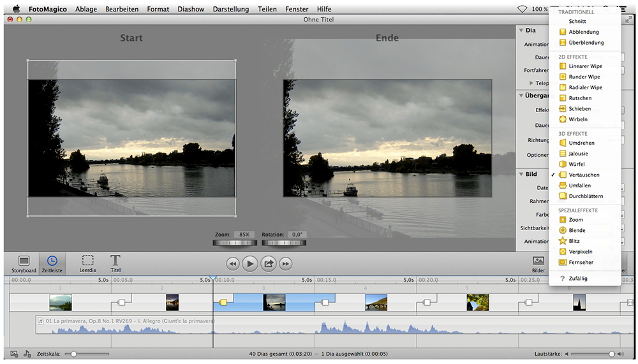The height and width of the screenshot is (364, 638).
Task: Switch to Storyboard view
Action: click(x=24, y=263)
